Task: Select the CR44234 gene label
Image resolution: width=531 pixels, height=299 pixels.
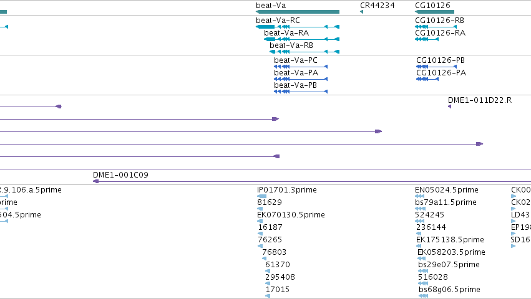Action: tap(378, 6)
